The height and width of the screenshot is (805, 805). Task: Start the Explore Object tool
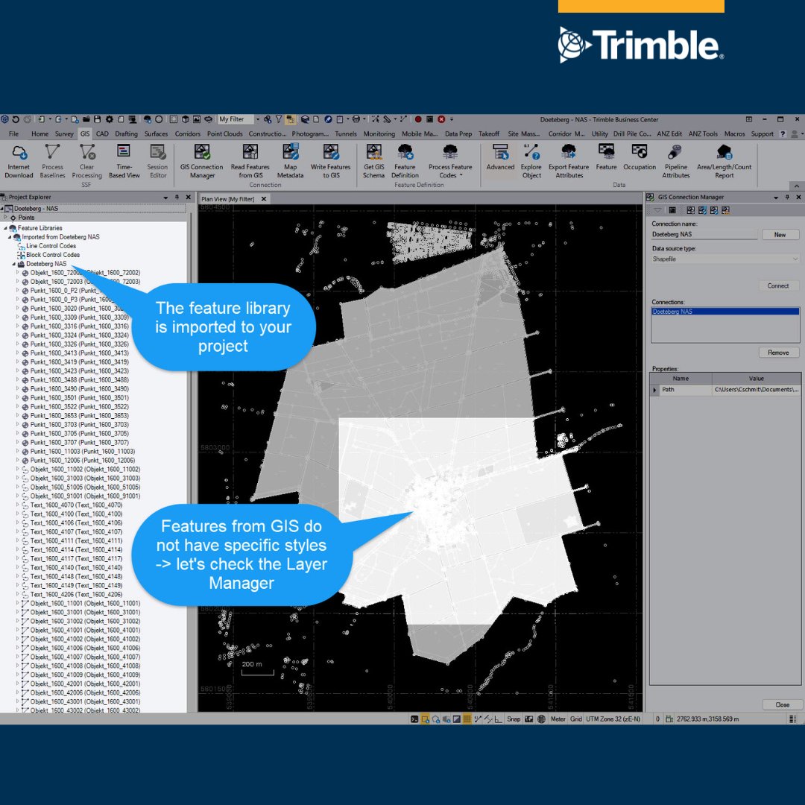(531, 161)
